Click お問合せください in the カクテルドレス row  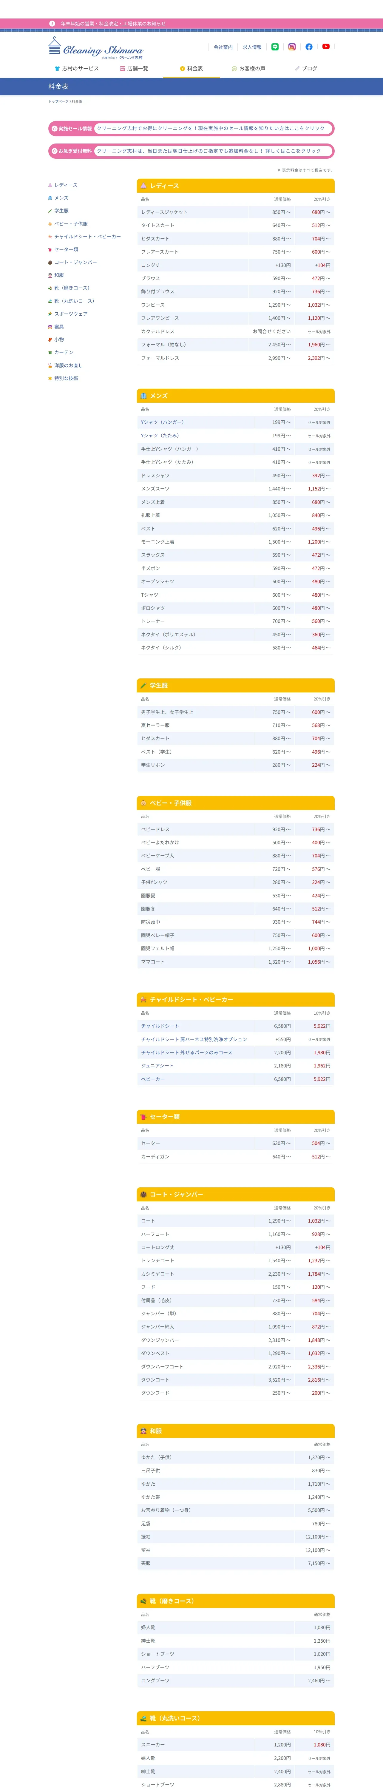[272, 331]
